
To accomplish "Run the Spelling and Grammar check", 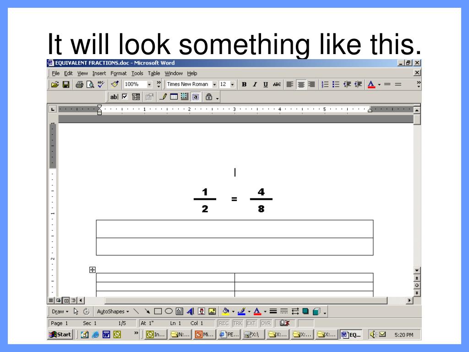I will tap(101, 84).
